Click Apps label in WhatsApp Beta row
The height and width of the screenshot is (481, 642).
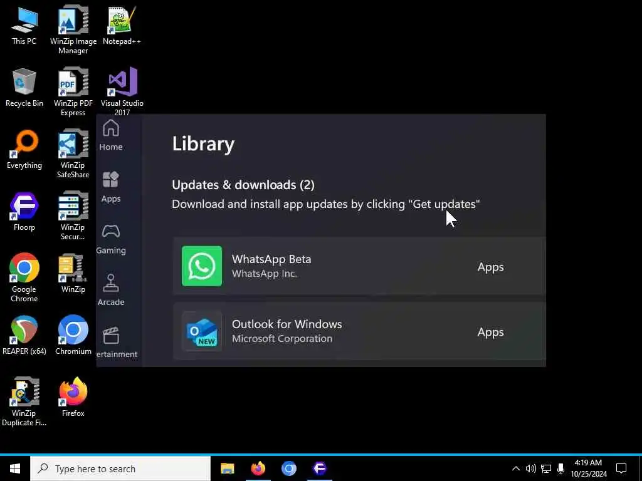pyautogui.click(x=490, y=267)
